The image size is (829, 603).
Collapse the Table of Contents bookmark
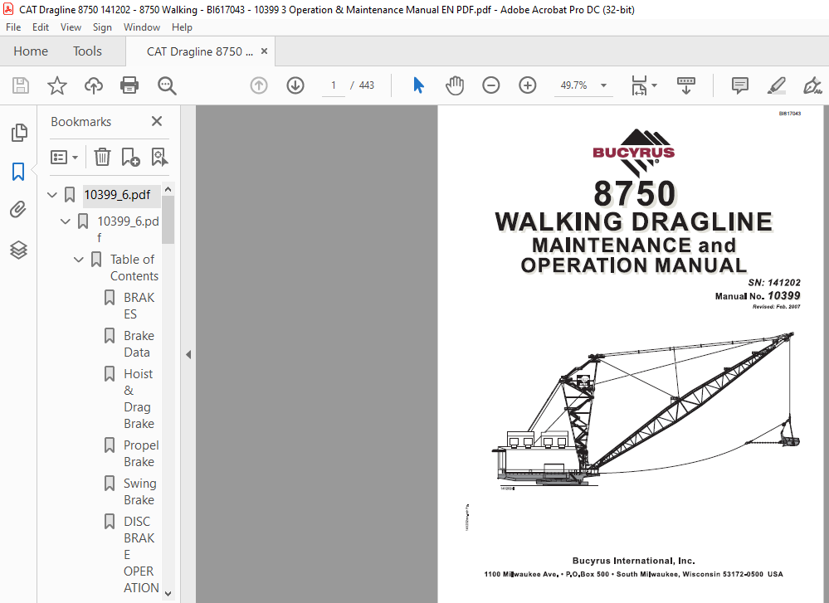coord(78,260)
